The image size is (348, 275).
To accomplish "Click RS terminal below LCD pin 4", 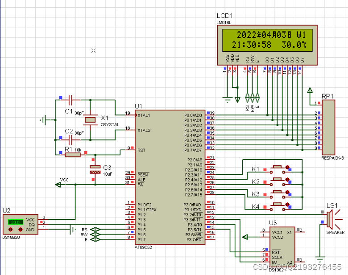I will [x=248, y=97].
